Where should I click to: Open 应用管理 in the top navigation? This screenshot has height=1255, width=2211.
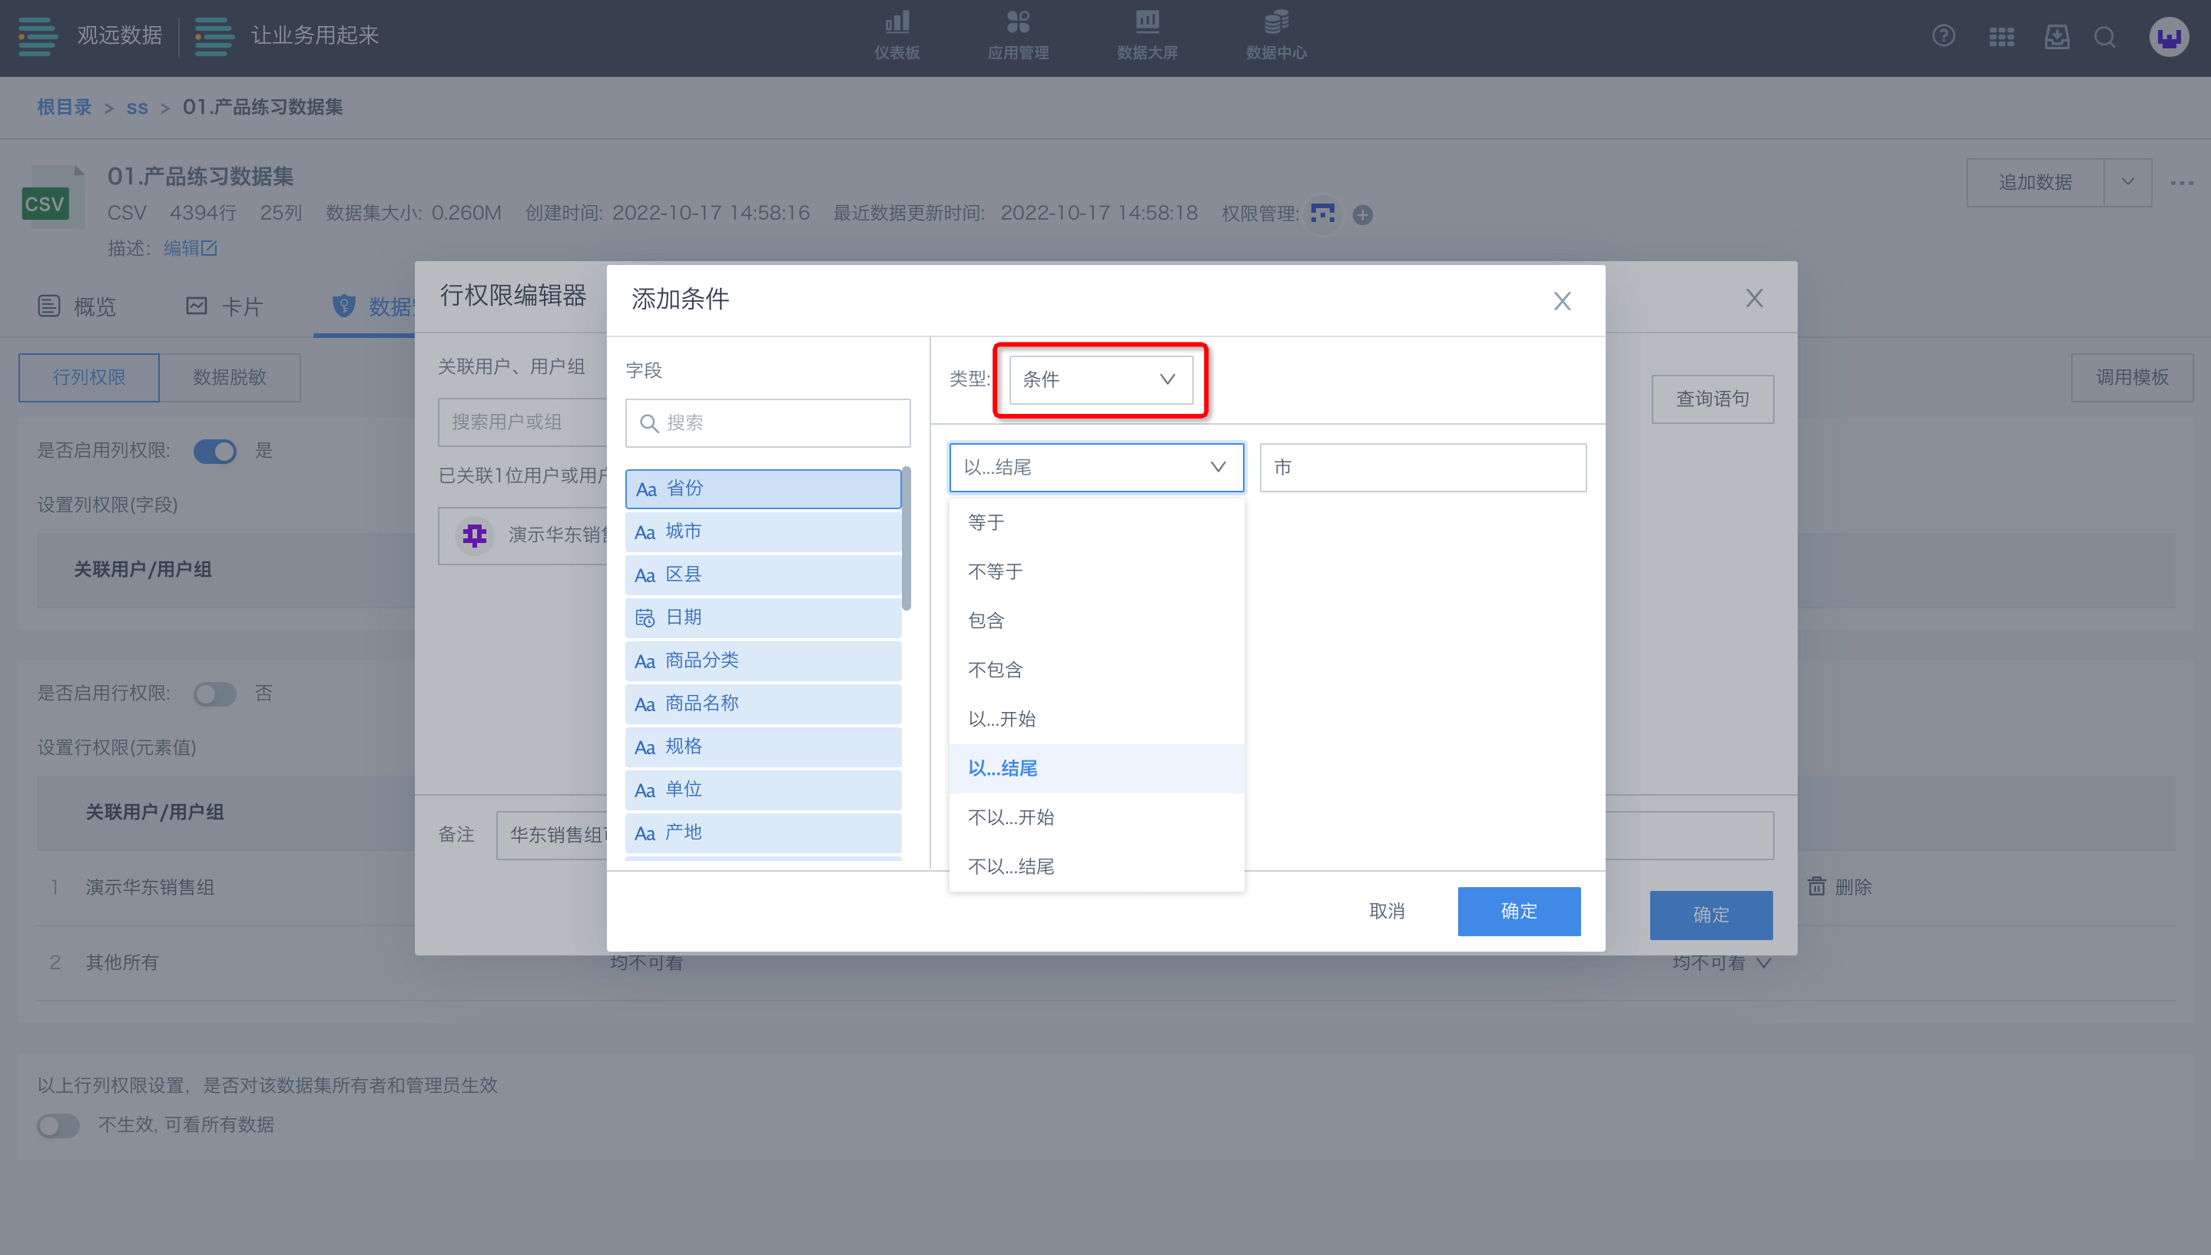coord(1018,37)
